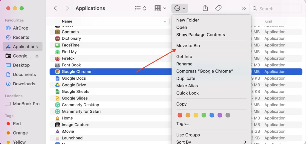Select the Contacts app icon
The height and width of the screenshot is (144, 306).
pyautogui.click(x=57, y=32)
